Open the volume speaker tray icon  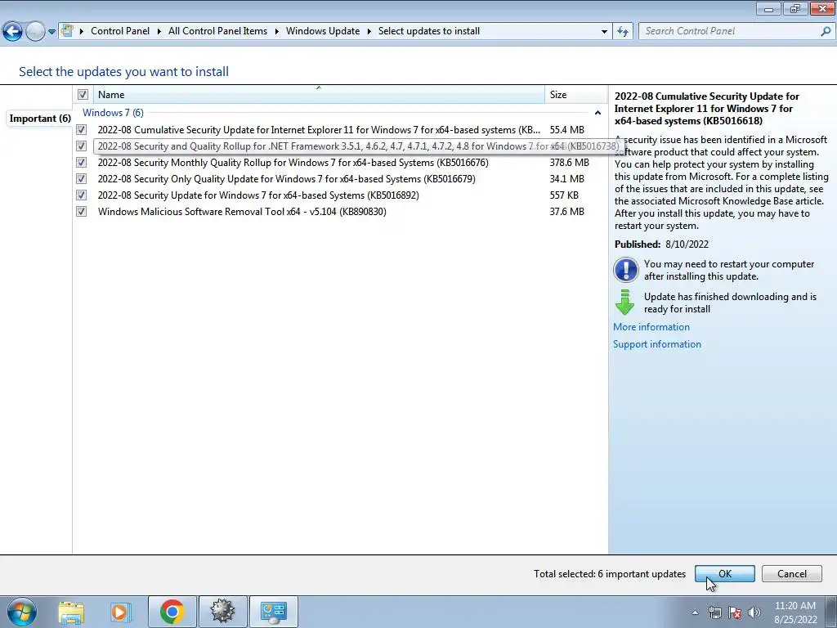(754, 612)
